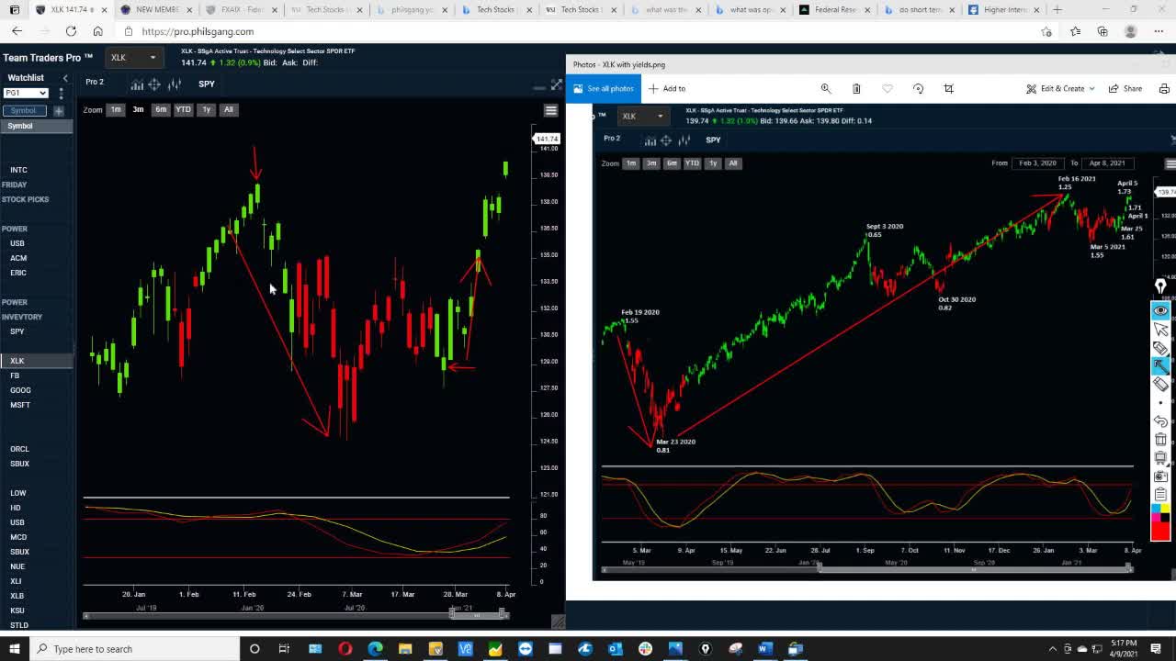The image size is (1176, 661).
Task: Select the highlighter marker annotation tool
Action: point(1160,347)
